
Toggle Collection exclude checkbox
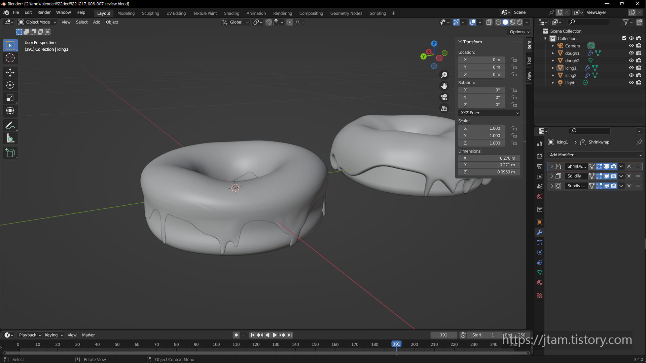(x=624, y=38)
